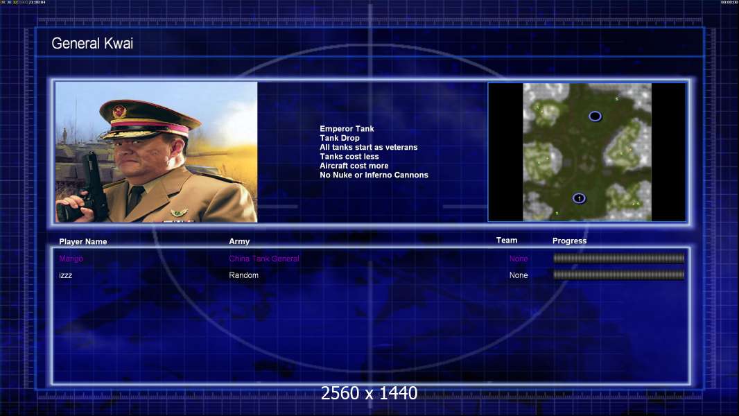The height and width of the screenshot is (416, 739).
Task: Click Mango's team value None
Action: coord(519,259)
